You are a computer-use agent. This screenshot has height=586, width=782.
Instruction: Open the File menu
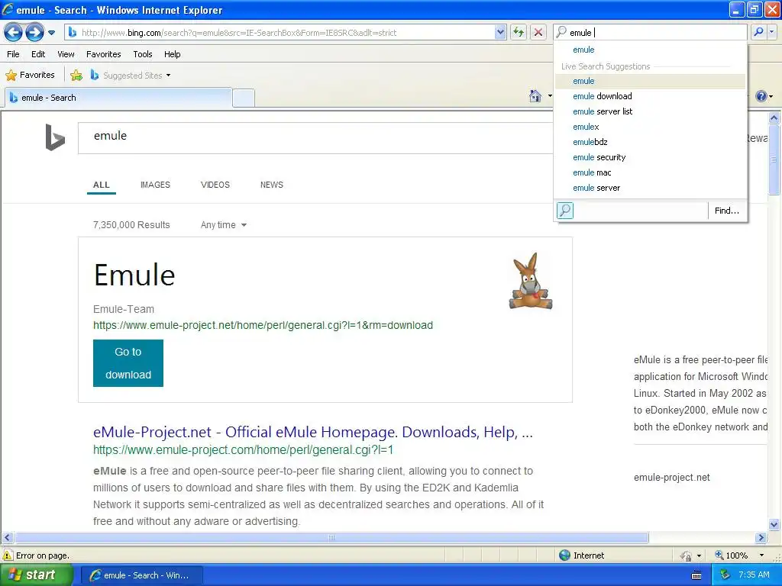(x=14, y=54)
